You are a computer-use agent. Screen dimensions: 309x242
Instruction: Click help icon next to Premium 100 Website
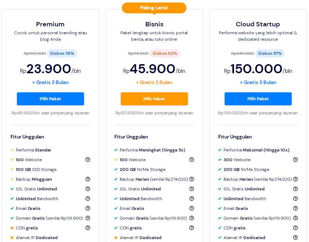(88, 160)
